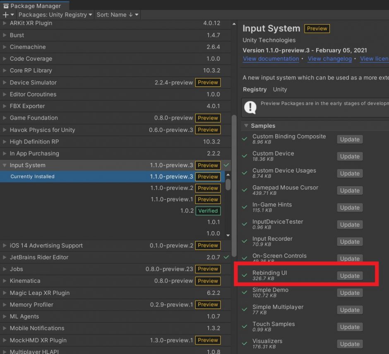
Task: Click the checkmark beside Visualizers sample
Action: (x=244, y=344)
